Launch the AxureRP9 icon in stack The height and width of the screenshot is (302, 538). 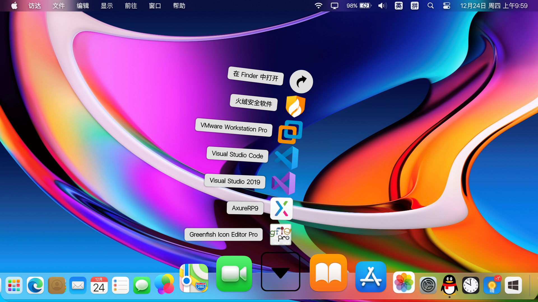click(x=281, y=209)
